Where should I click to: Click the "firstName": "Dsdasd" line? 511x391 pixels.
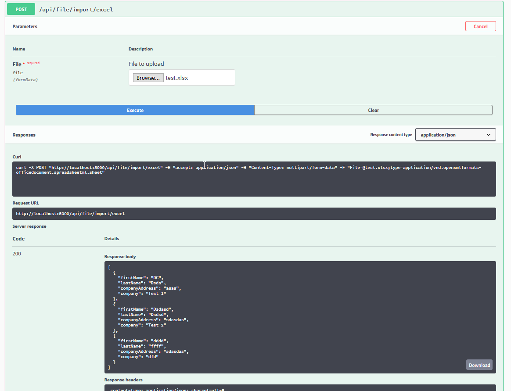click(146, 309)
